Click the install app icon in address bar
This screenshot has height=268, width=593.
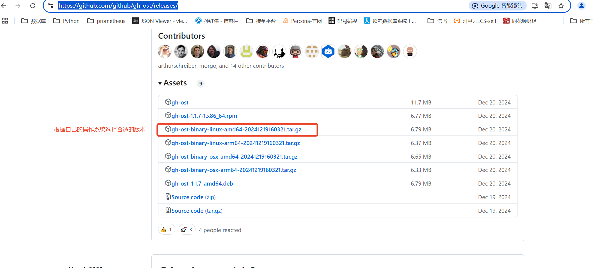point(535,6)
